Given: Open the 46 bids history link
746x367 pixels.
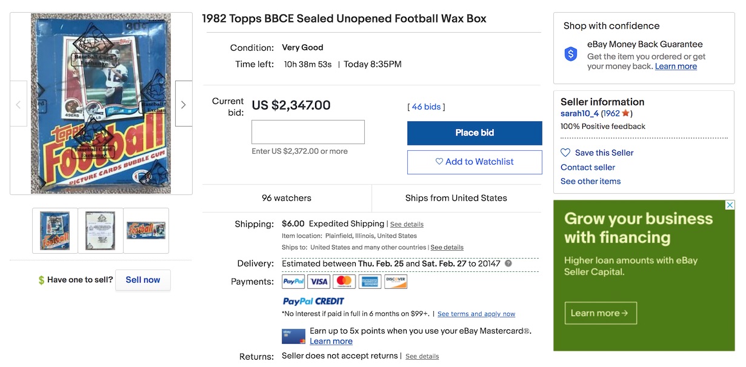Looking at the screenshot, I should click(426, 107).
